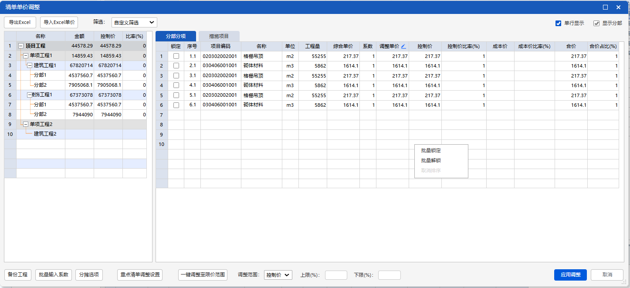
Task: Click the 批量输入系数 button
Action: point(54,275)
